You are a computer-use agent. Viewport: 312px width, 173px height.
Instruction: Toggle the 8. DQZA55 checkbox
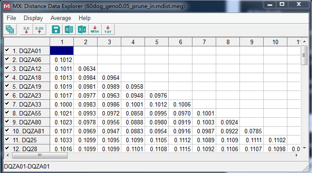coord(7,112)
